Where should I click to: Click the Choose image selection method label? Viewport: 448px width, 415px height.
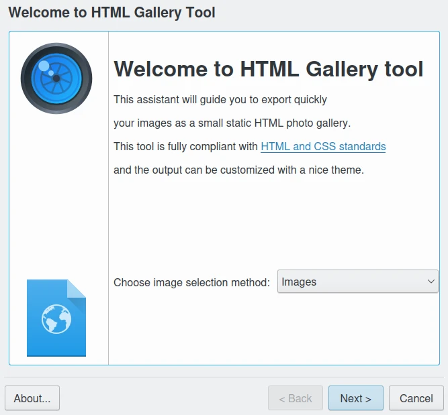click(x=191, y=282)
